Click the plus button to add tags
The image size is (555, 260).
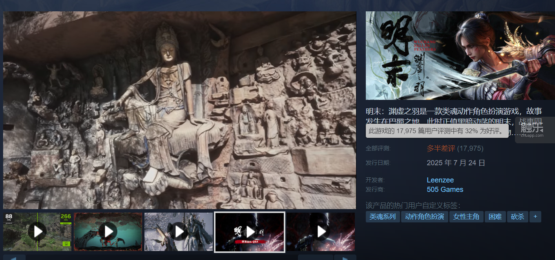(535, 217)
